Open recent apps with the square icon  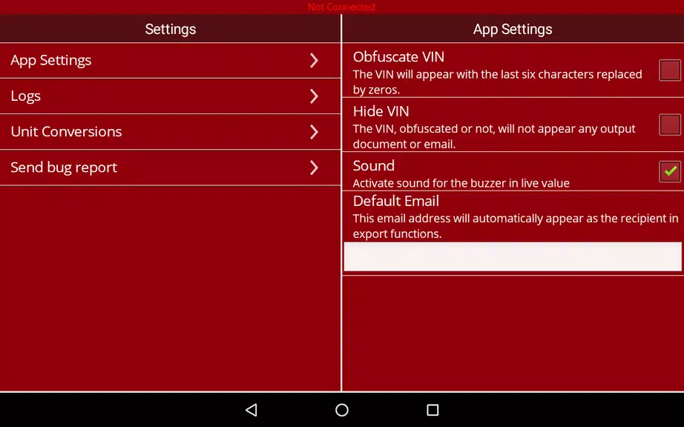coord(433,410)
